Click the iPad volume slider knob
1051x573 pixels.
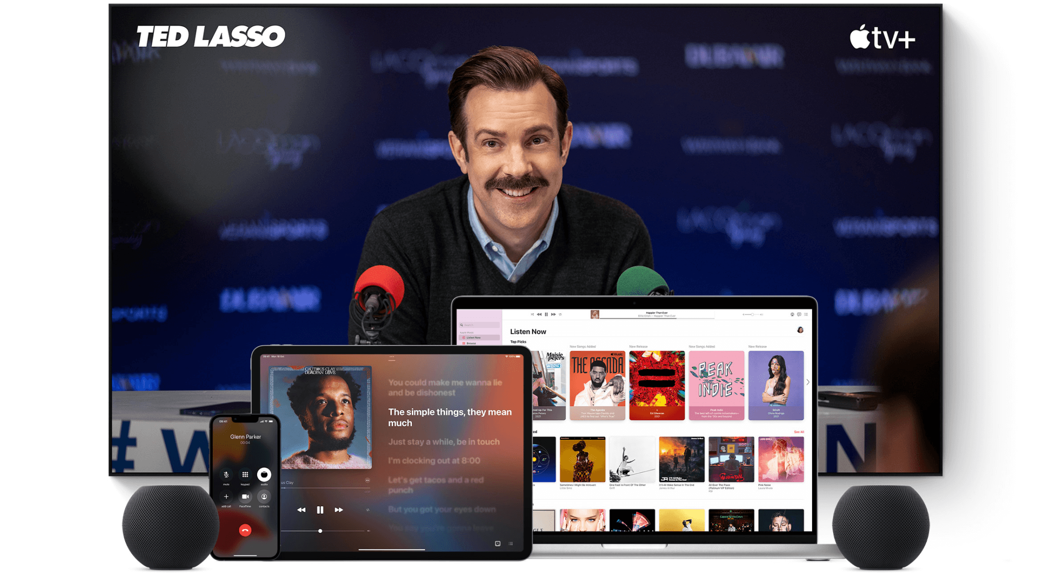pyautogui.click(x=320, y=531)
